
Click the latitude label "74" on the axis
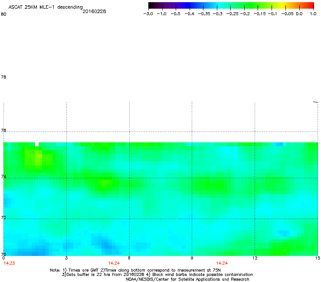(3, 177)
